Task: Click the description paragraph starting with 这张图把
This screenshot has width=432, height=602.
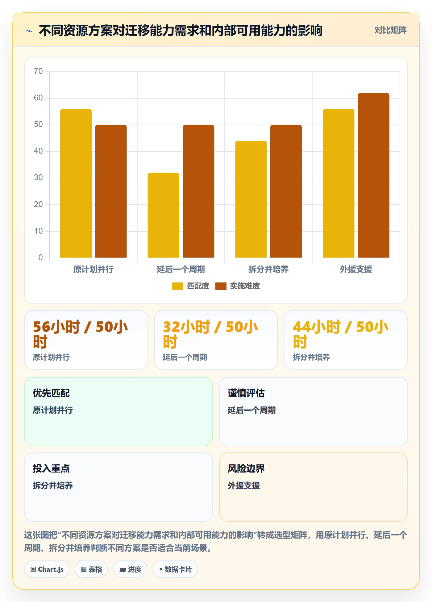Action: [216, 541]
